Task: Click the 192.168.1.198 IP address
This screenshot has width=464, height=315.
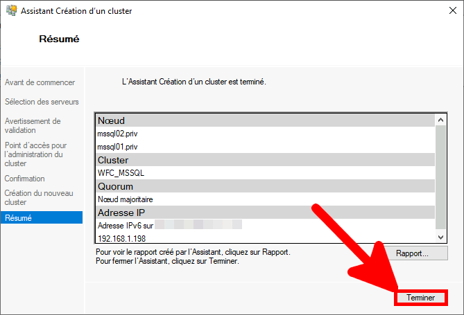Action: click(121, 238)
